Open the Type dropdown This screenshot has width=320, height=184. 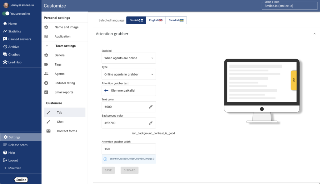coord(129,74)
